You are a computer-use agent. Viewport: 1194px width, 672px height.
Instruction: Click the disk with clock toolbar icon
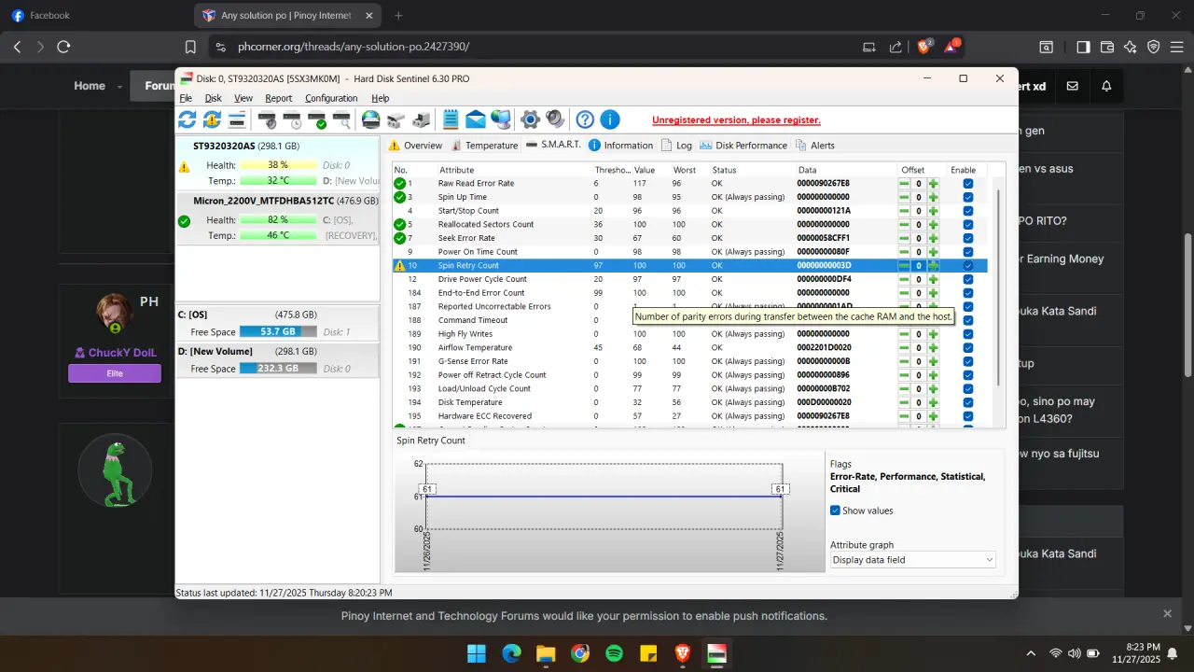(x=292, y=119)
